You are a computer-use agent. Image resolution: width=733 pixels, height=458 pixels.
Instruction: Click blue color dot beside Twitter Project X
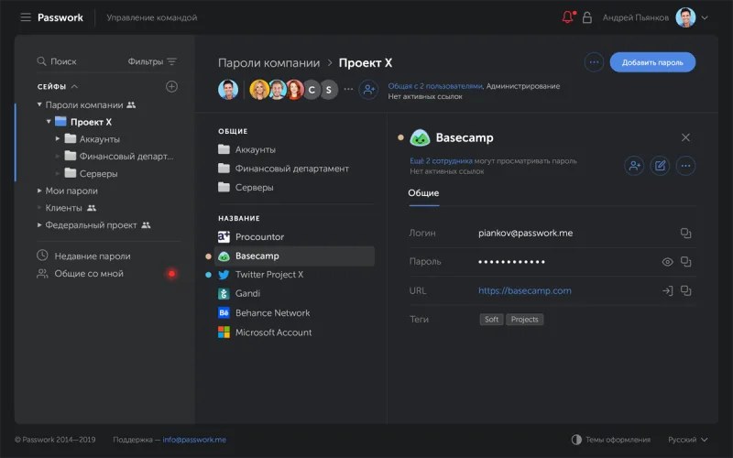pos(209,275)
